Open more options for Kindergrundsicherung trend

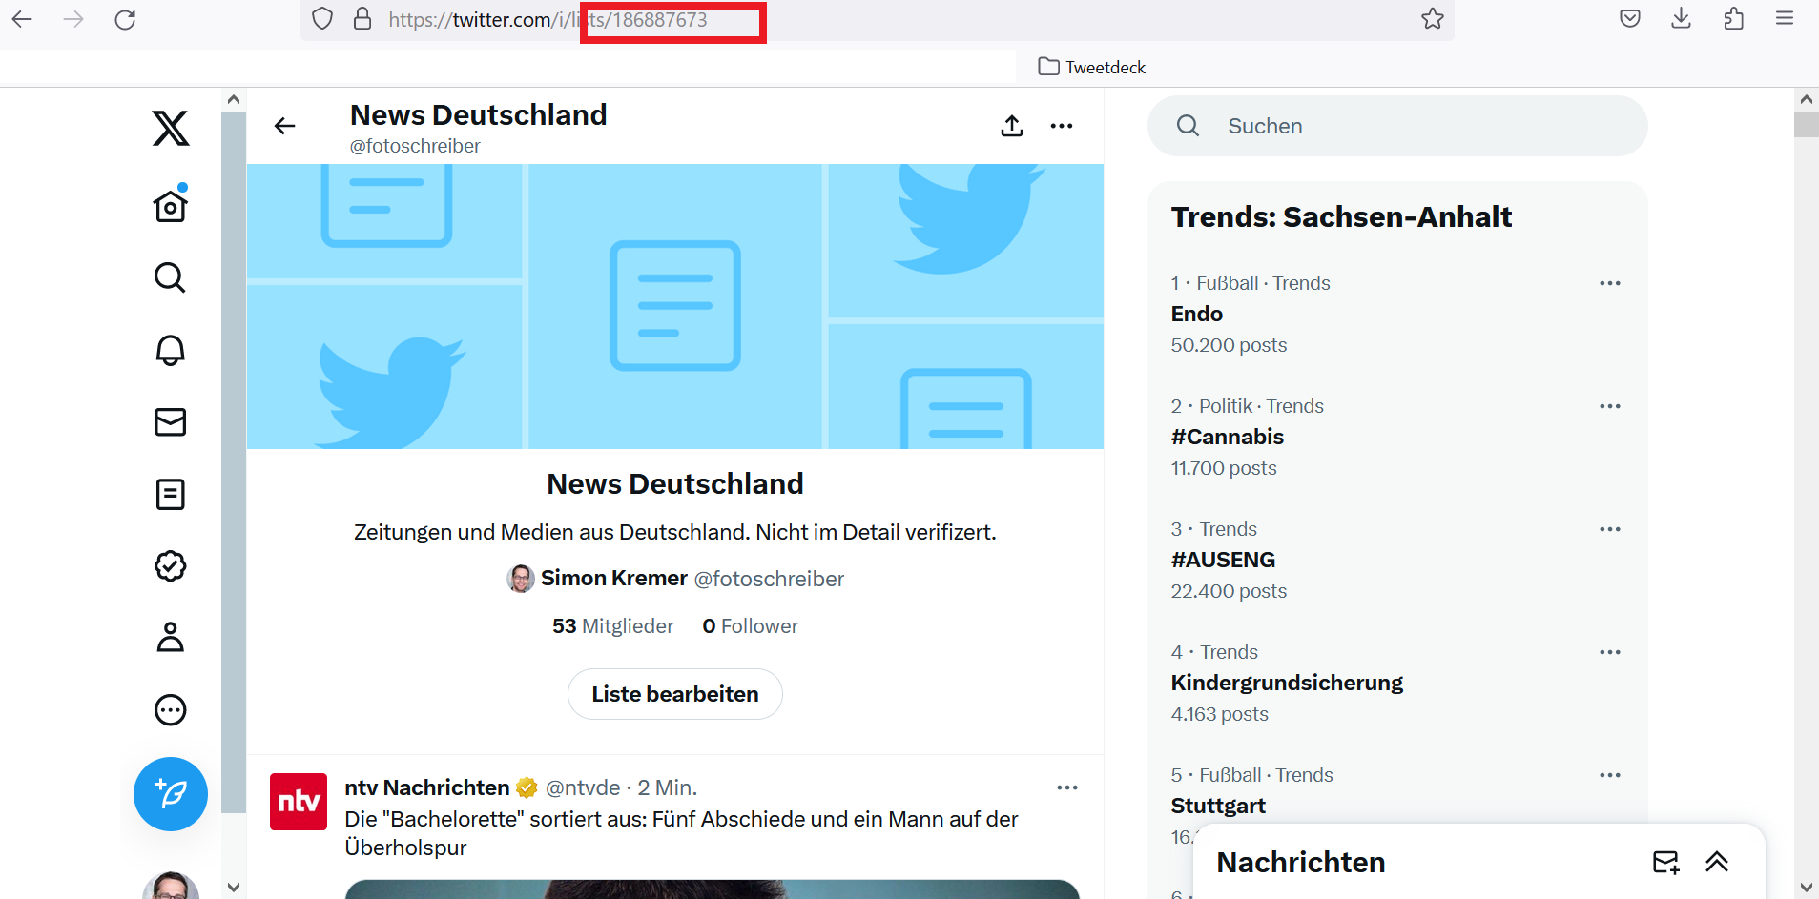(1610, 652)
